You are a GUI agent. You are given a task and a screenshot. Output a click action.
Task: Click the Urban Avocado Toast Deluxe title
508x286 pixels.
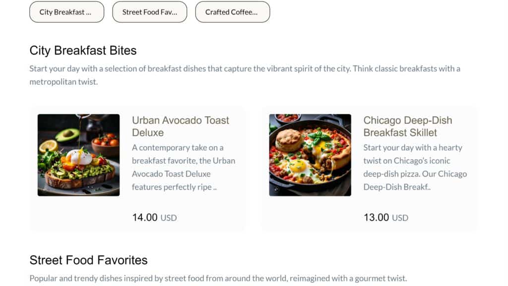click(x=180, y=126)
